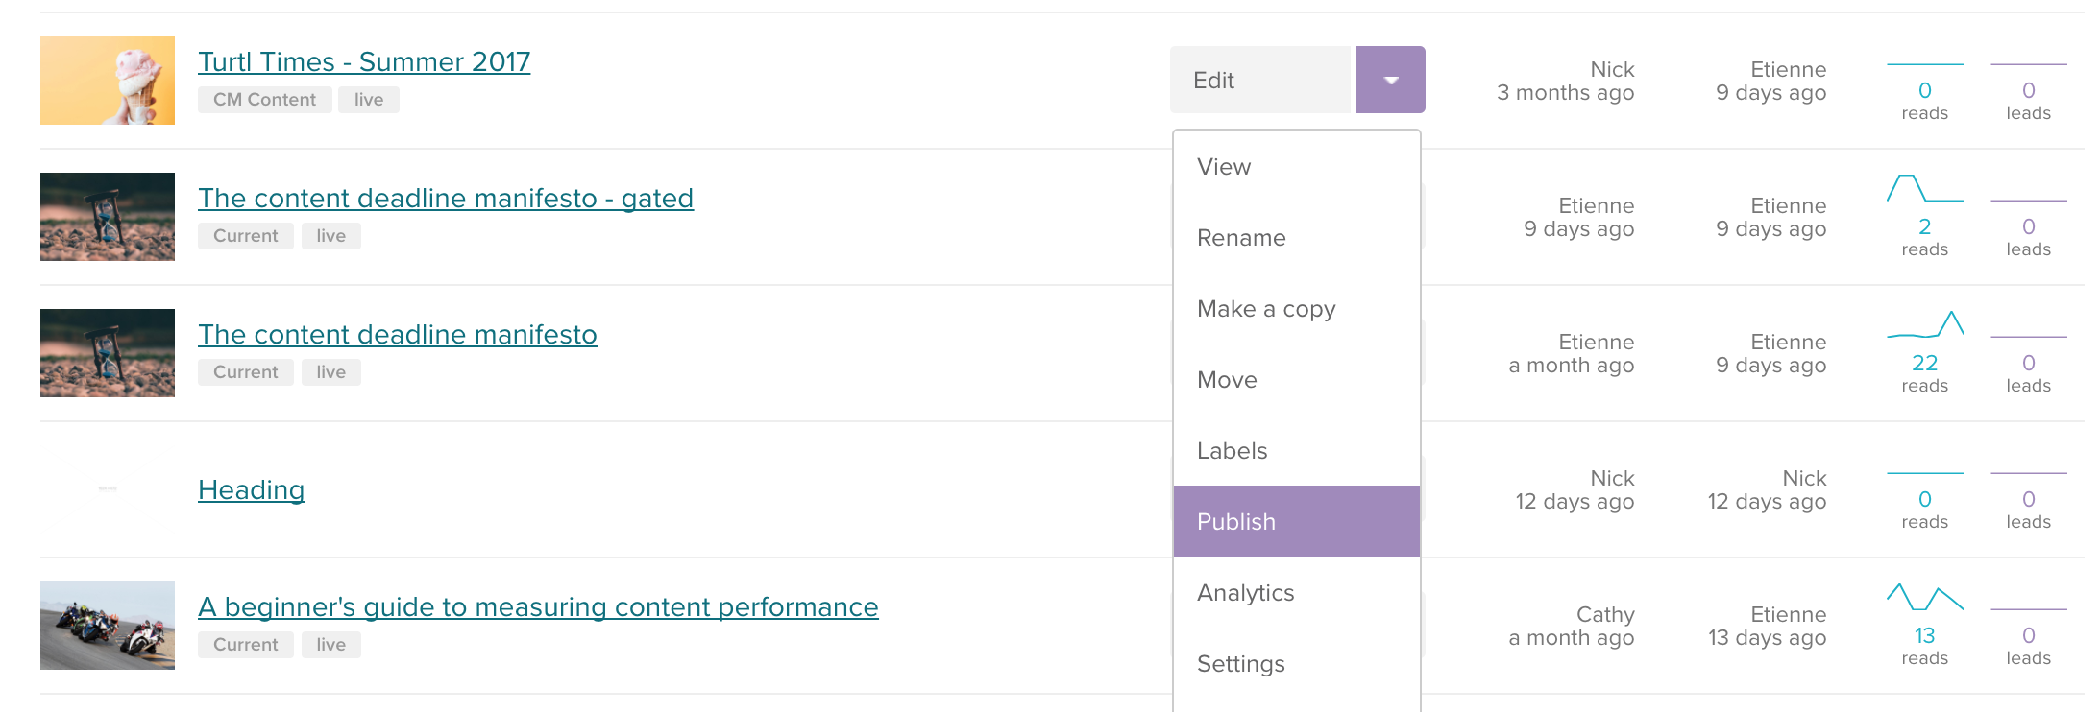Open the purple dropdown arrow beside Edit
Screen dimensions: 2100x712
(x=1390, y=80)
